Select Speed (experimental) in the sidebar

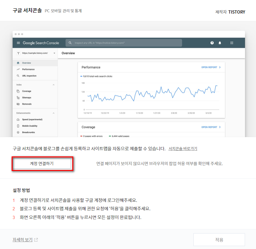coord(32,119)
